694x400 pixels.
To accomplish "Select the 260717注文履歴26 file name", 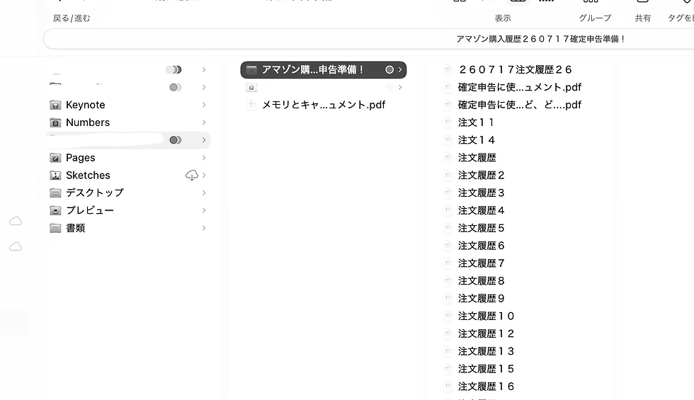I will (516, 69).
